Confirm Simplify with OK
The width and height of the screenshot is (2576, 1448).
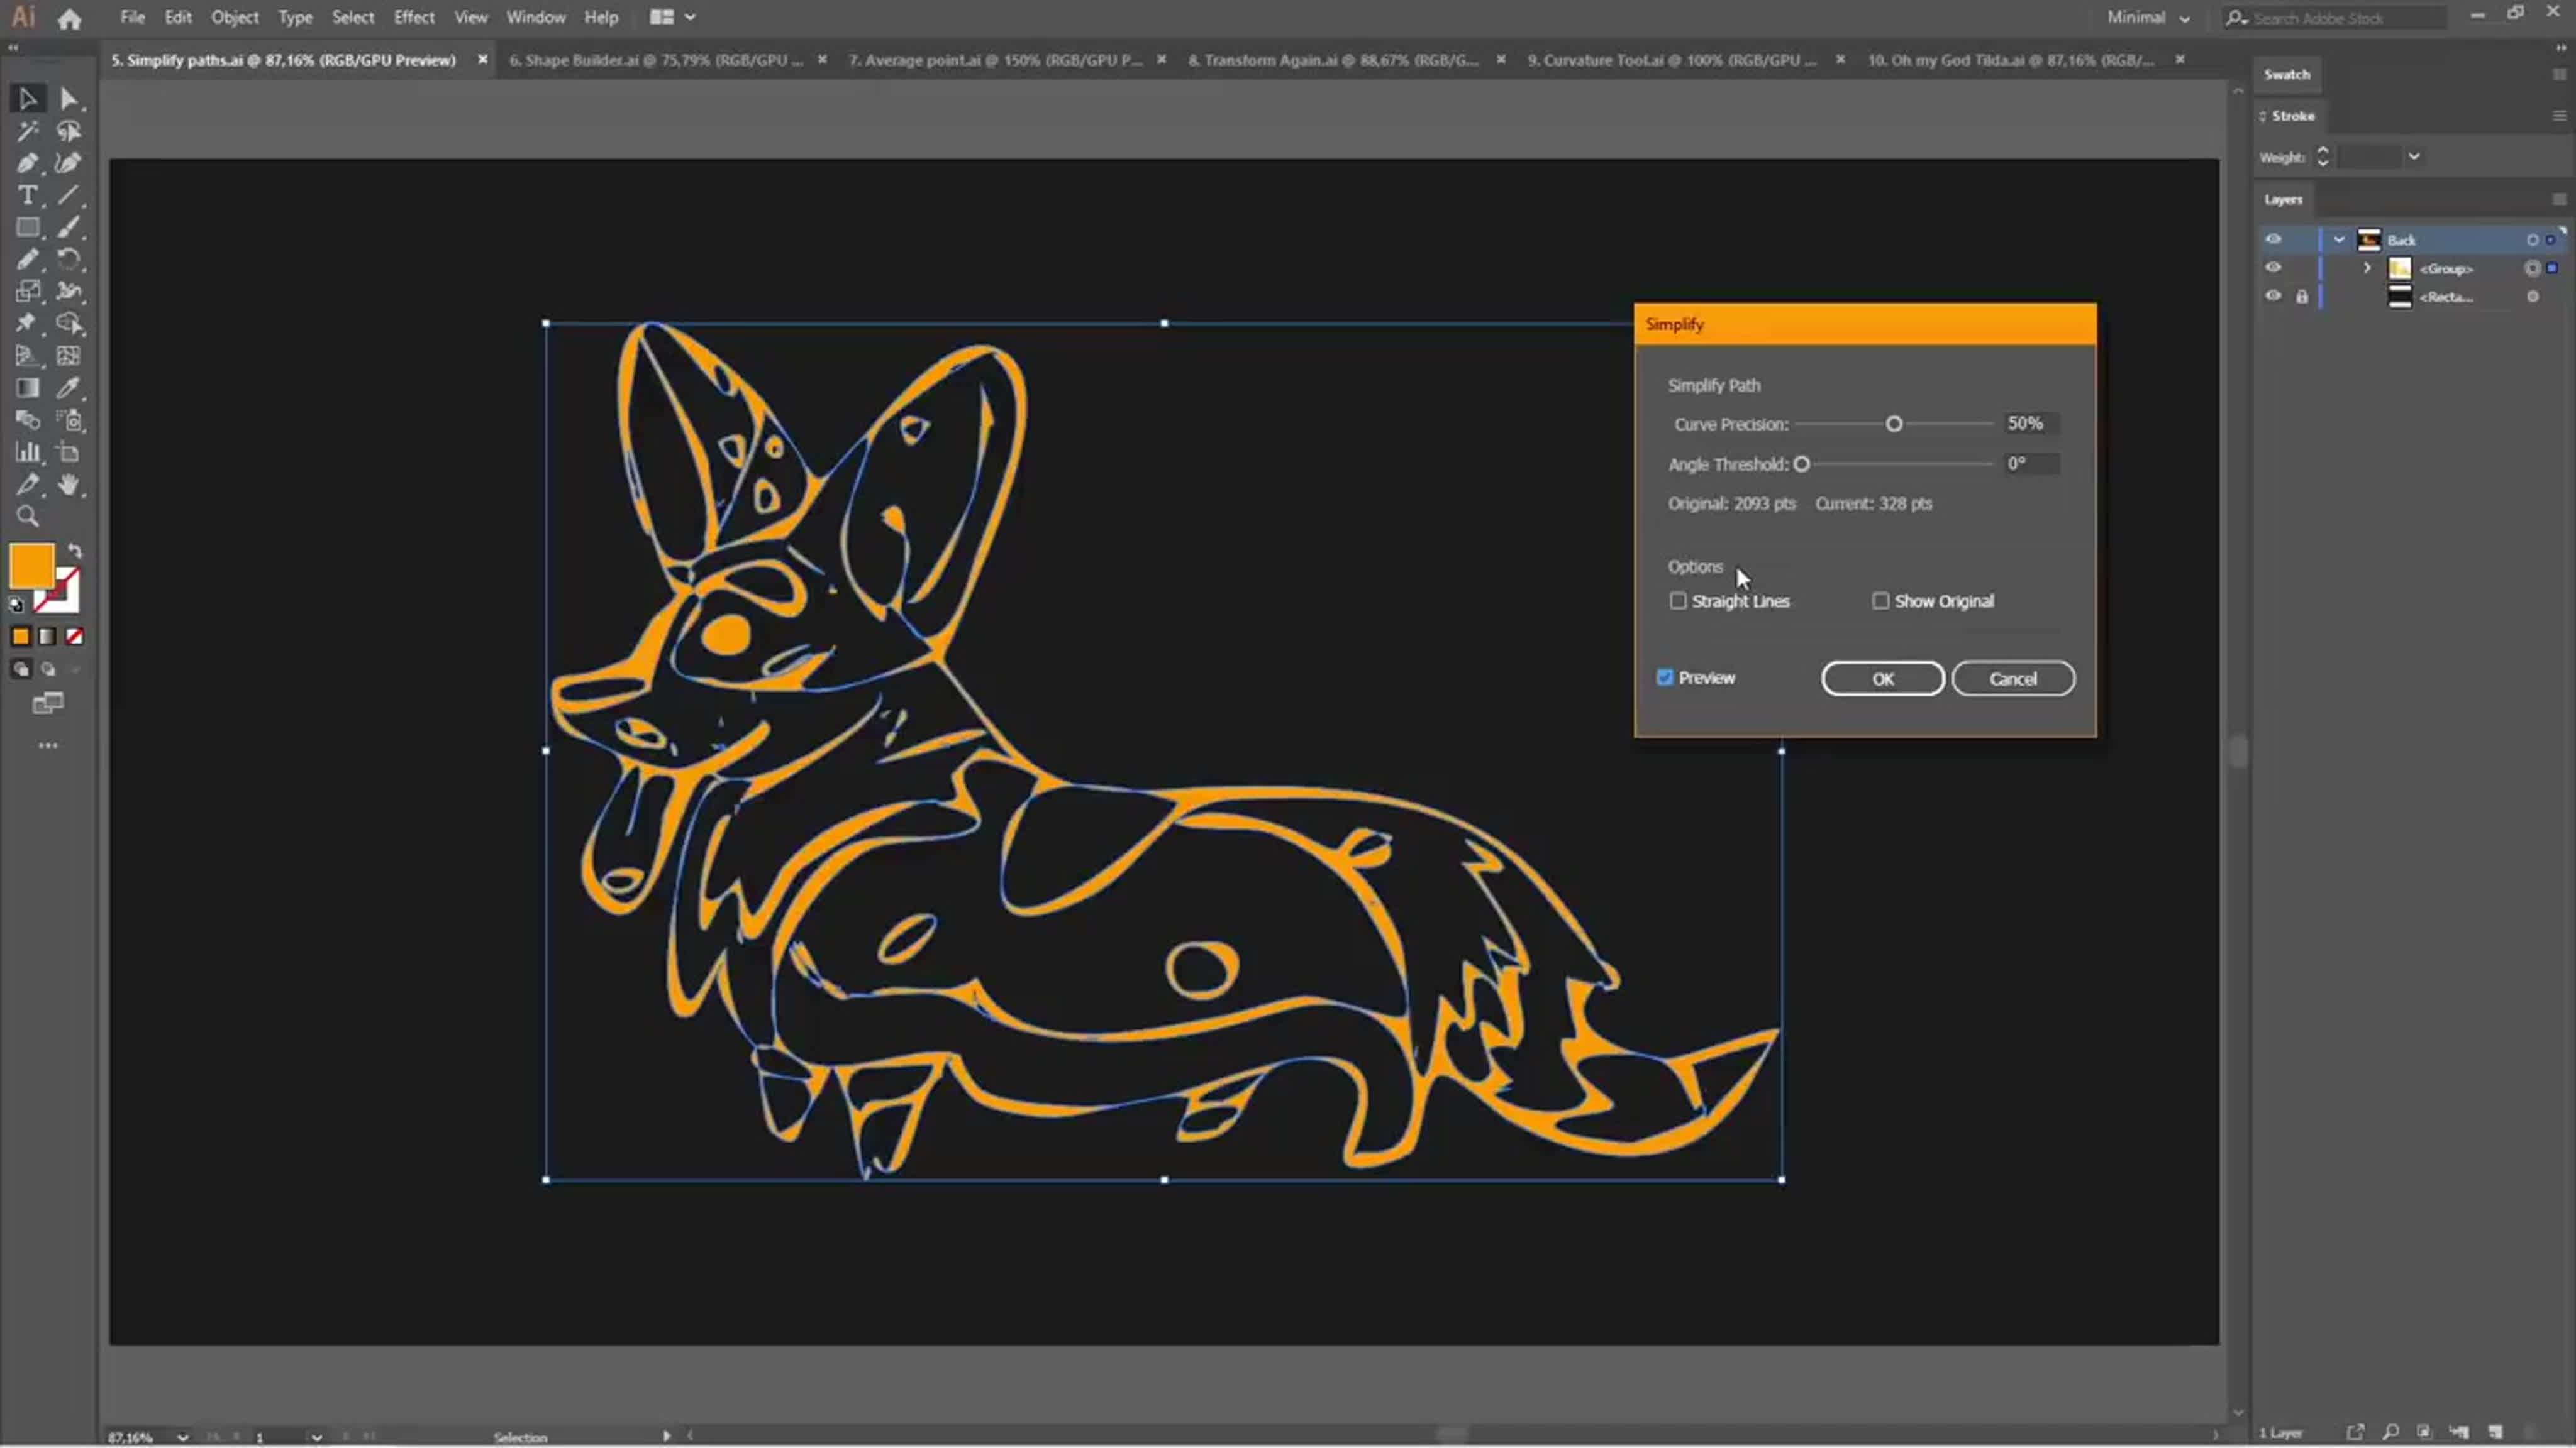click(x=1883, y=679)
